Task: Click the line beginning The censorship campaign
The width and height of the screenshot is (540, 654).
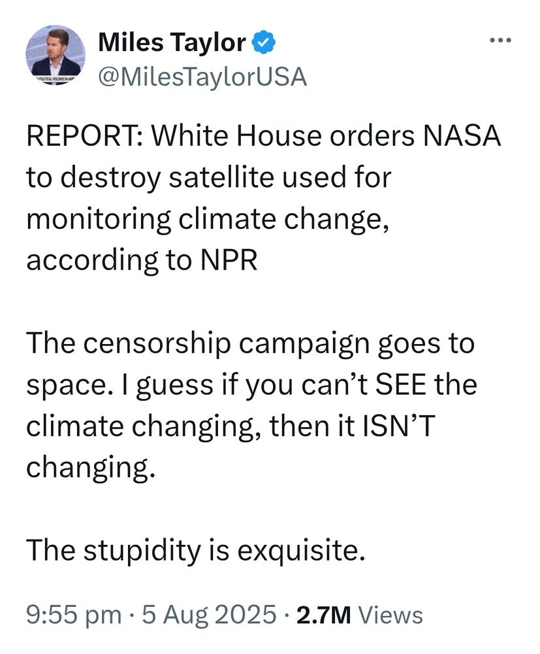Action: pos(250,344)
